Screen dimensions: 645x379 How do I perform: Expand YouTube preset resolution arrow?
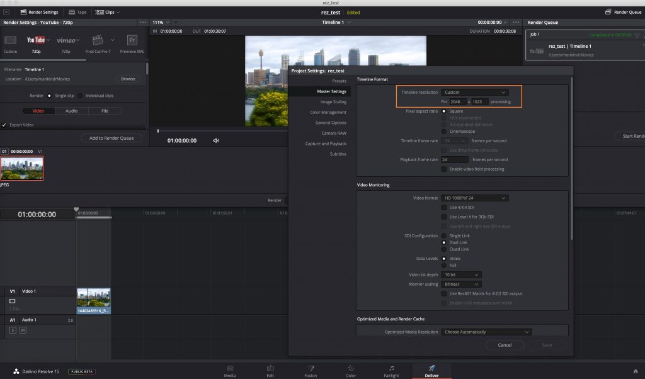tap(48, 40)
